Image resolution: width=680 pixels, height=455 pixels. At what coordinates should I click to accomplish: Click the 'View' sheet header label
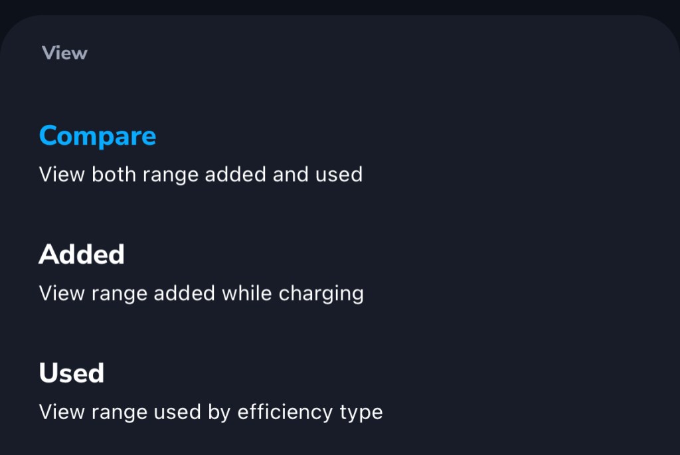coord(64,53)
